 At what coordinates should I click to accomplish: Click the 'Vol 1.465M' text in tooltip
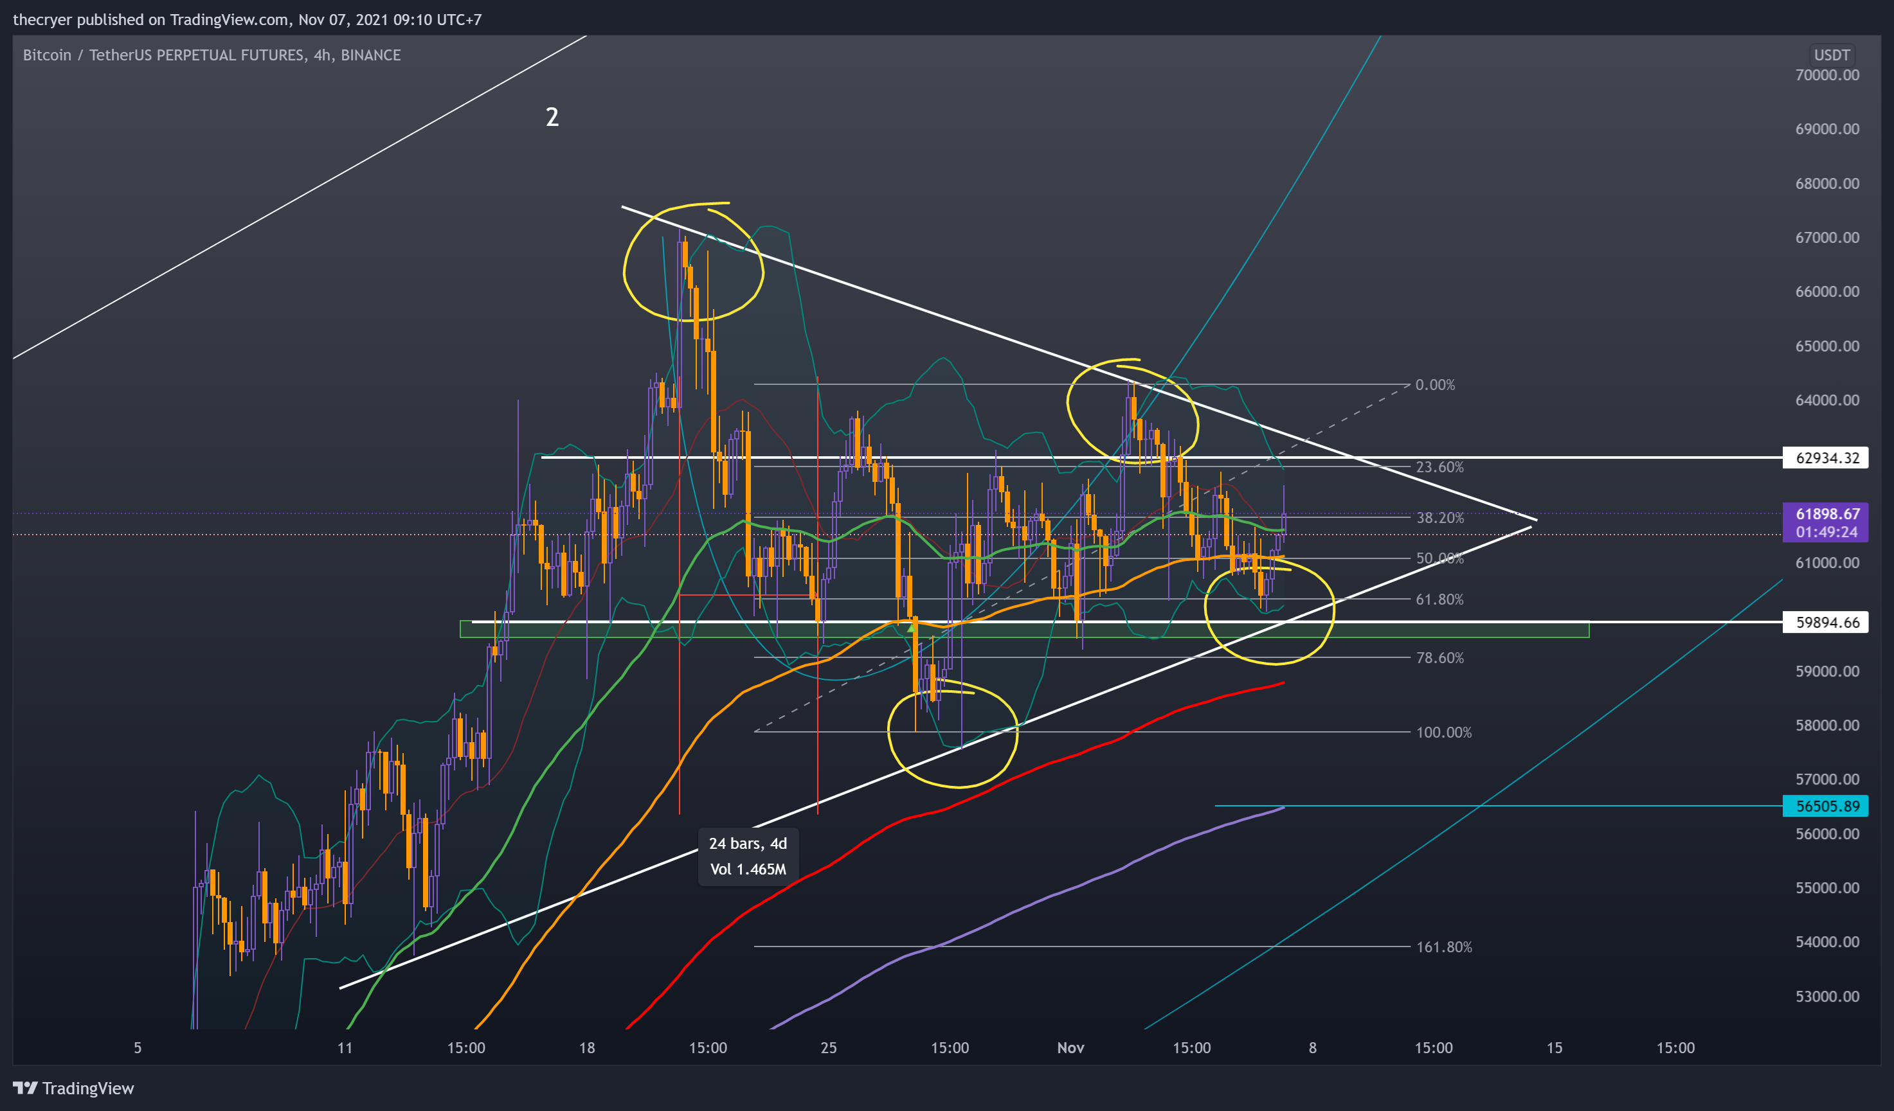point(748,869)
